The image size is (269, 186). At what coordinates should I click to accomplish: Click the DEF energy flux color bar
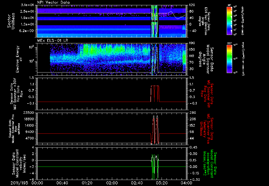coord(230,59)
